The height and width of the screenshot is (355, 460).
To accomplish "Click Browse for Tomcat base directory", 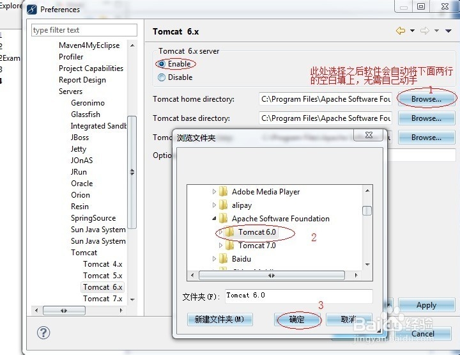I will pyautogui.click(x=426, y=118).
